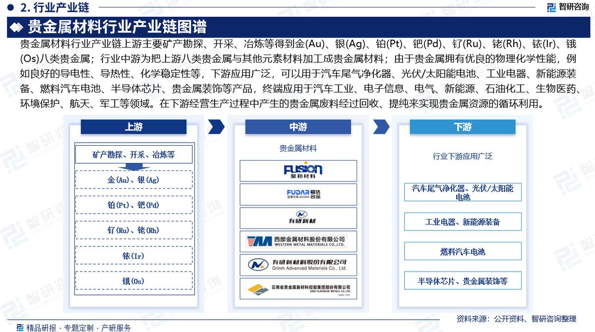The image size is (595, 332).
Task: Select the 中游 header tab
Action: tap(298, 127)
